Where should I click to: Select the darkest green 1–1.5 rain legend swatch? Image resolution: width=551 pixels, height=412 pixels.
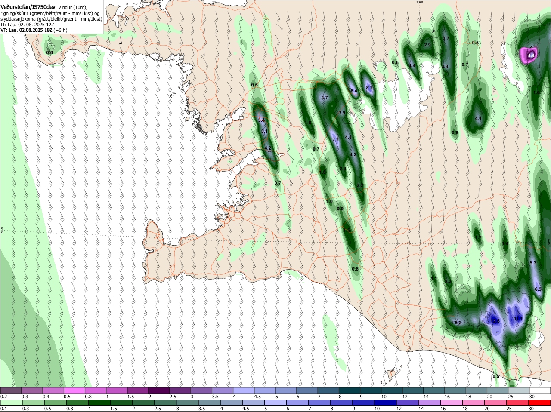click(99, 403)
